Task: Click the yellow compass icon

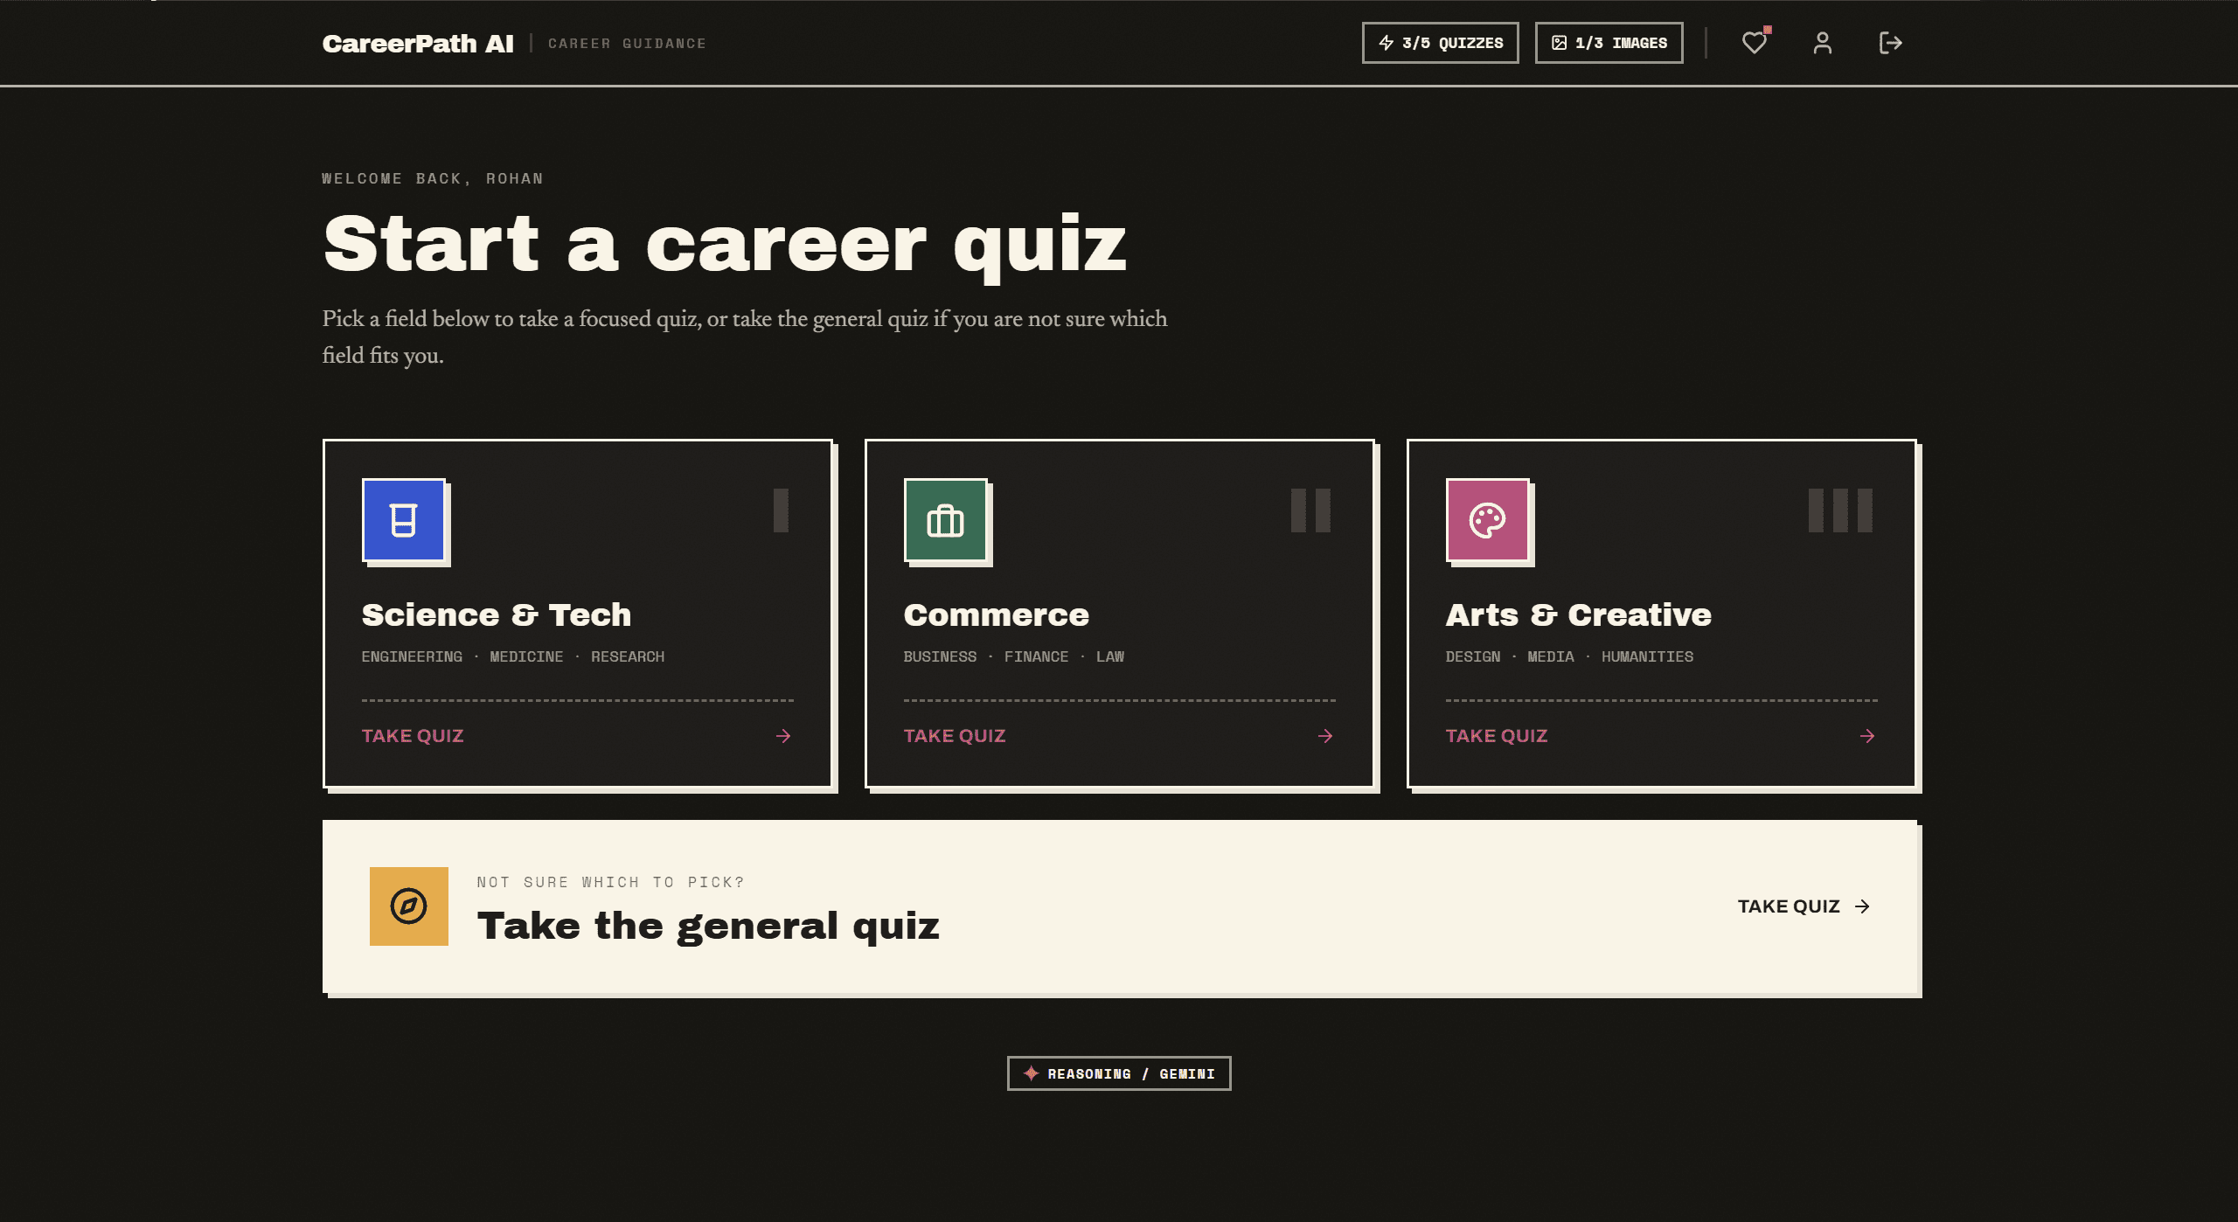Action: [409, 906]
